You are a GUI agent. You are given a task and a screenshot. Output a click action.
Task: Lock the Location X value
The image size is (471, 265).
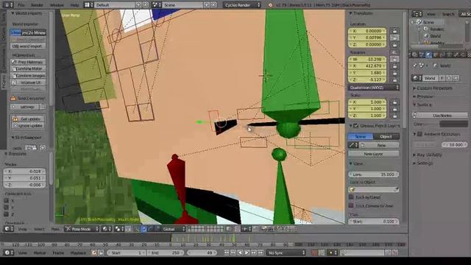pos(394,31)
